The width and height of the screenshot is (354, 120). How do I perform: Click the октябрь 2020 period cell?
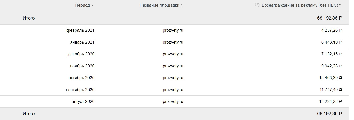point(81,78)
